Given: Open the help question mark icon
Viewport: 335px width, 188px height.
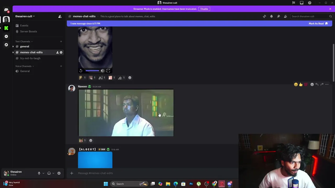Looking at the screenshot, I should pos(310,3).
